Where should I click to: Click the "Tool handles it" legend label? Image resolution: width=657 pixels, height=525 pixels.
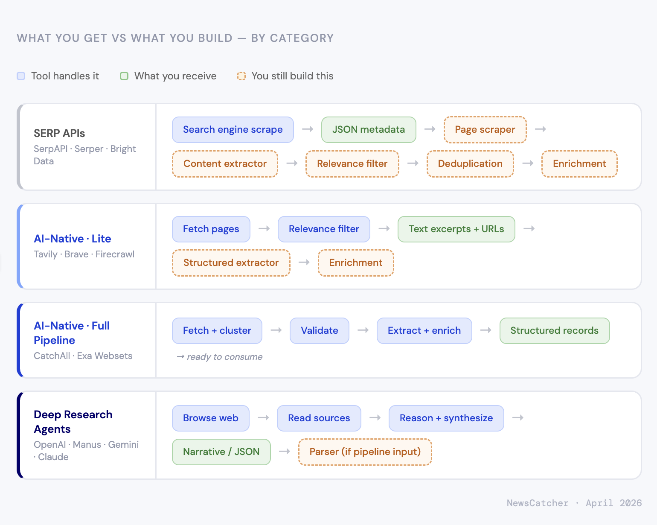click(x=65, y=76)
